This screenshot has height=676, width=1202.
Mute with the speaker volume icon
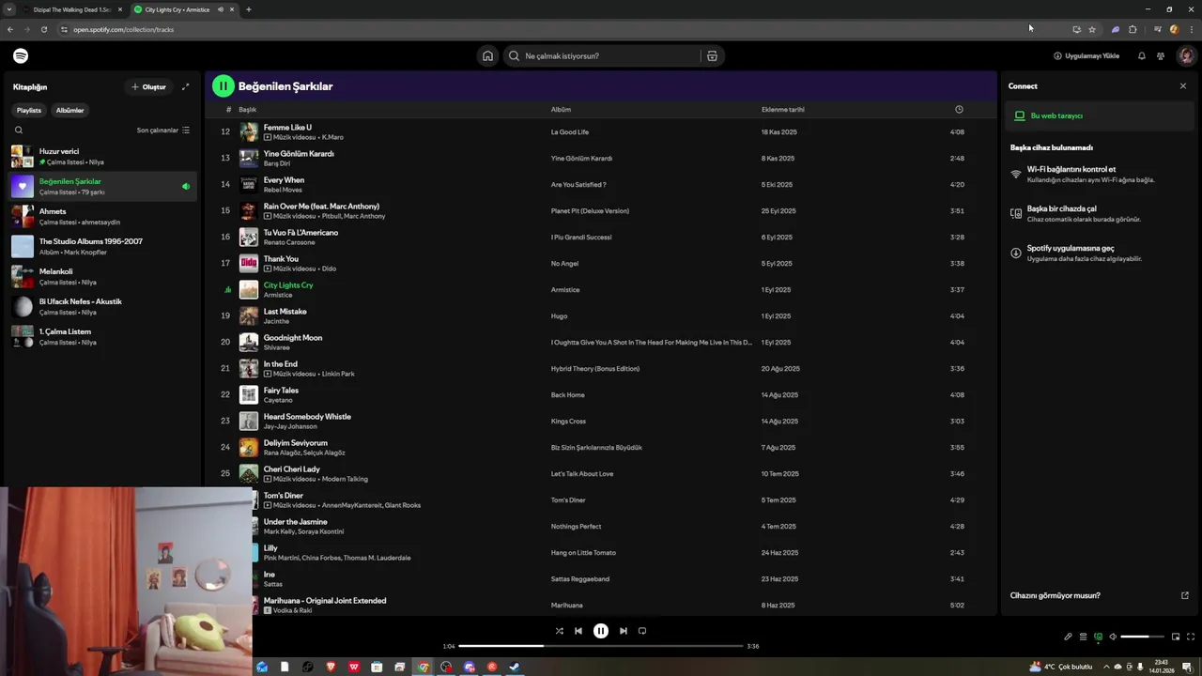[x=1113, y=637]
